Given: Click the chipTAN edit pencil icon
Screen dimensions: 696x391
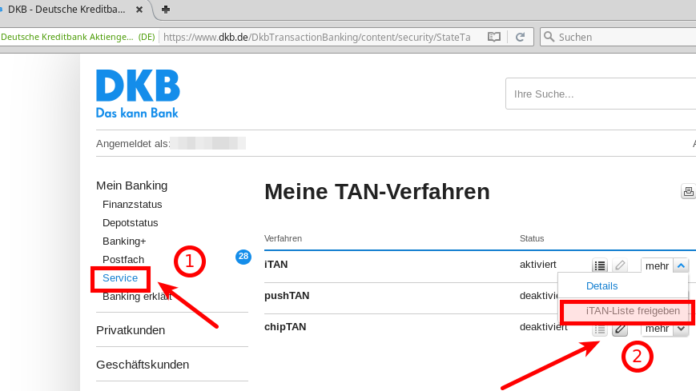Looking at the screenshot, I should pos(620,329).
